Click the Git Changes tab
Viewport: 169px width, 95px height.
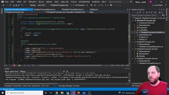tap(135, 86)
